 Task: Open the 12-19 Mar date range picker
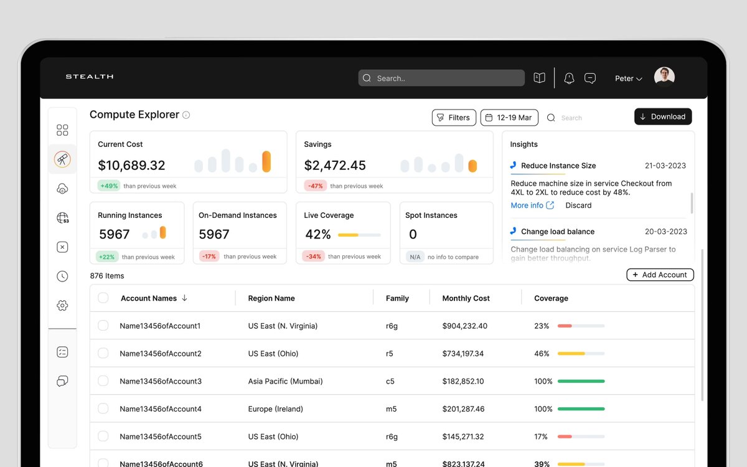click(509, 118)
